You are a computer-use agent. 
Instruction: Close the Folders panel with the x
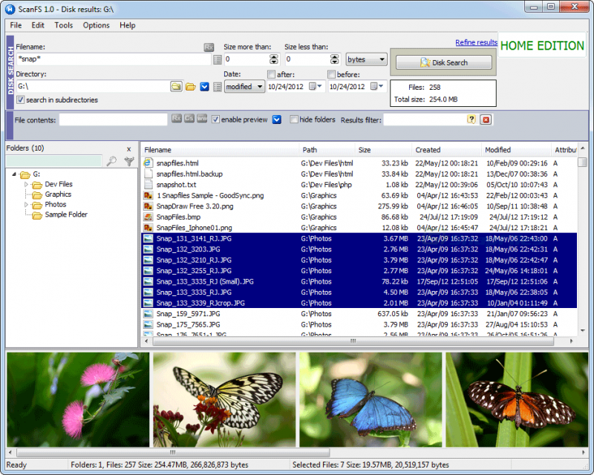(128, 148)
